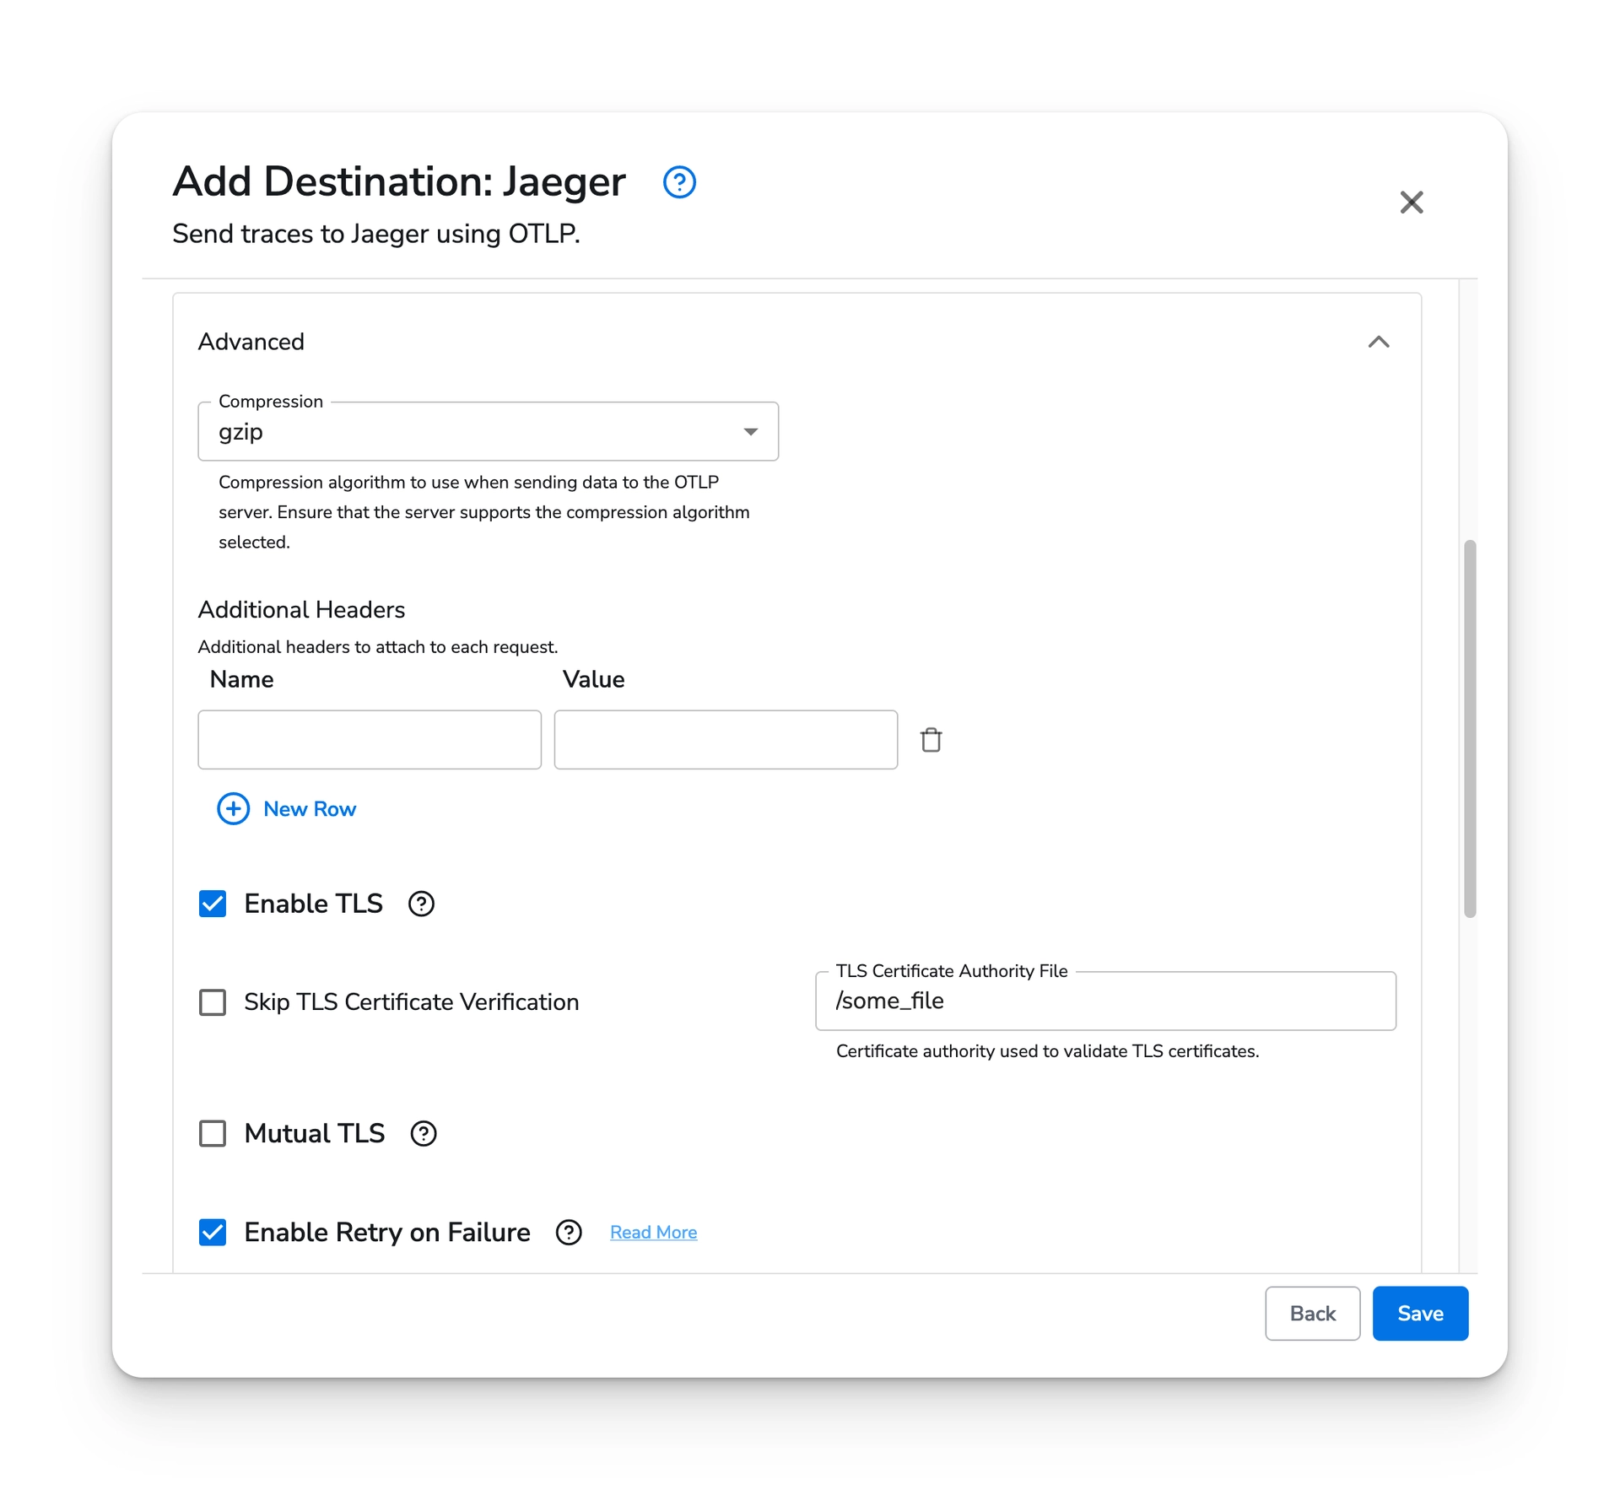Collapse the Advanced section chevron
The height and width of the screenshot is (1490, 1620).
pyautogui.click(x=1378, y=342)
